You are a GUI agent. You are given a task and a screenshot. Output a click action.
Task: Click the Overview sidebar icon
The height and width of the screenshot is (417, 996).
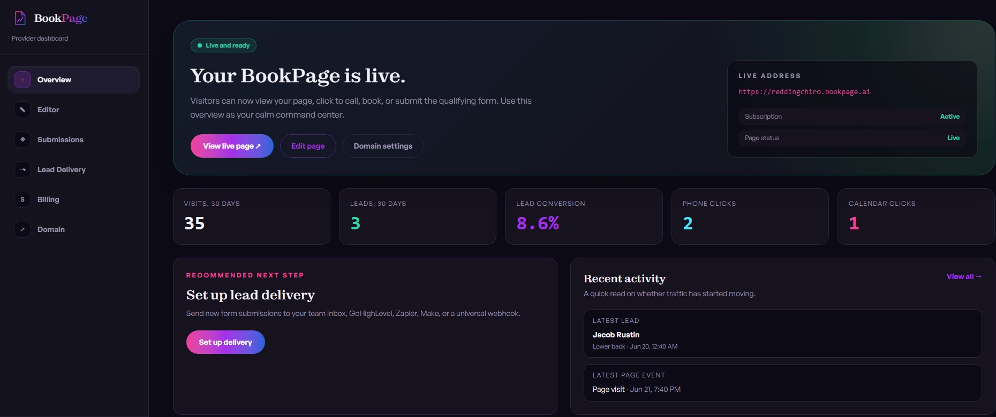(22, 80)
